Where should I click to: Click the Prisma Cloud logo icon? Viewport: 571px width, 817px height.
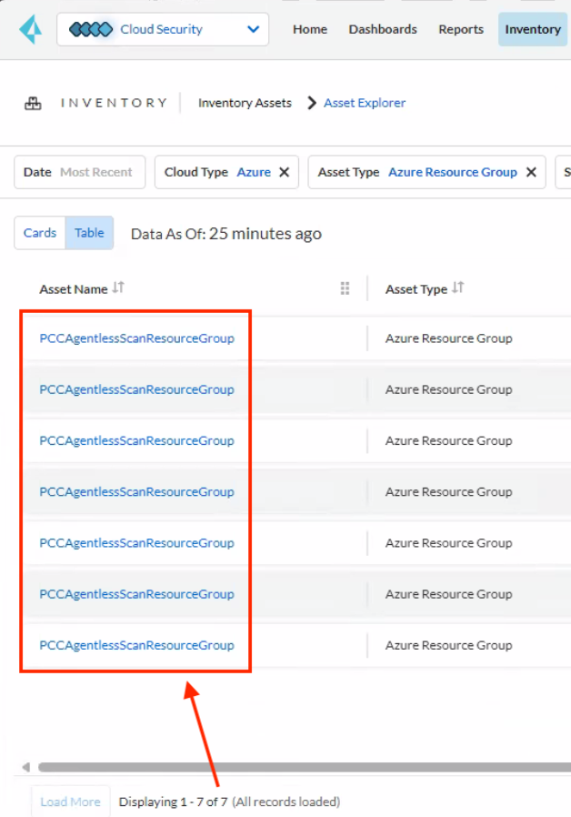30,29
